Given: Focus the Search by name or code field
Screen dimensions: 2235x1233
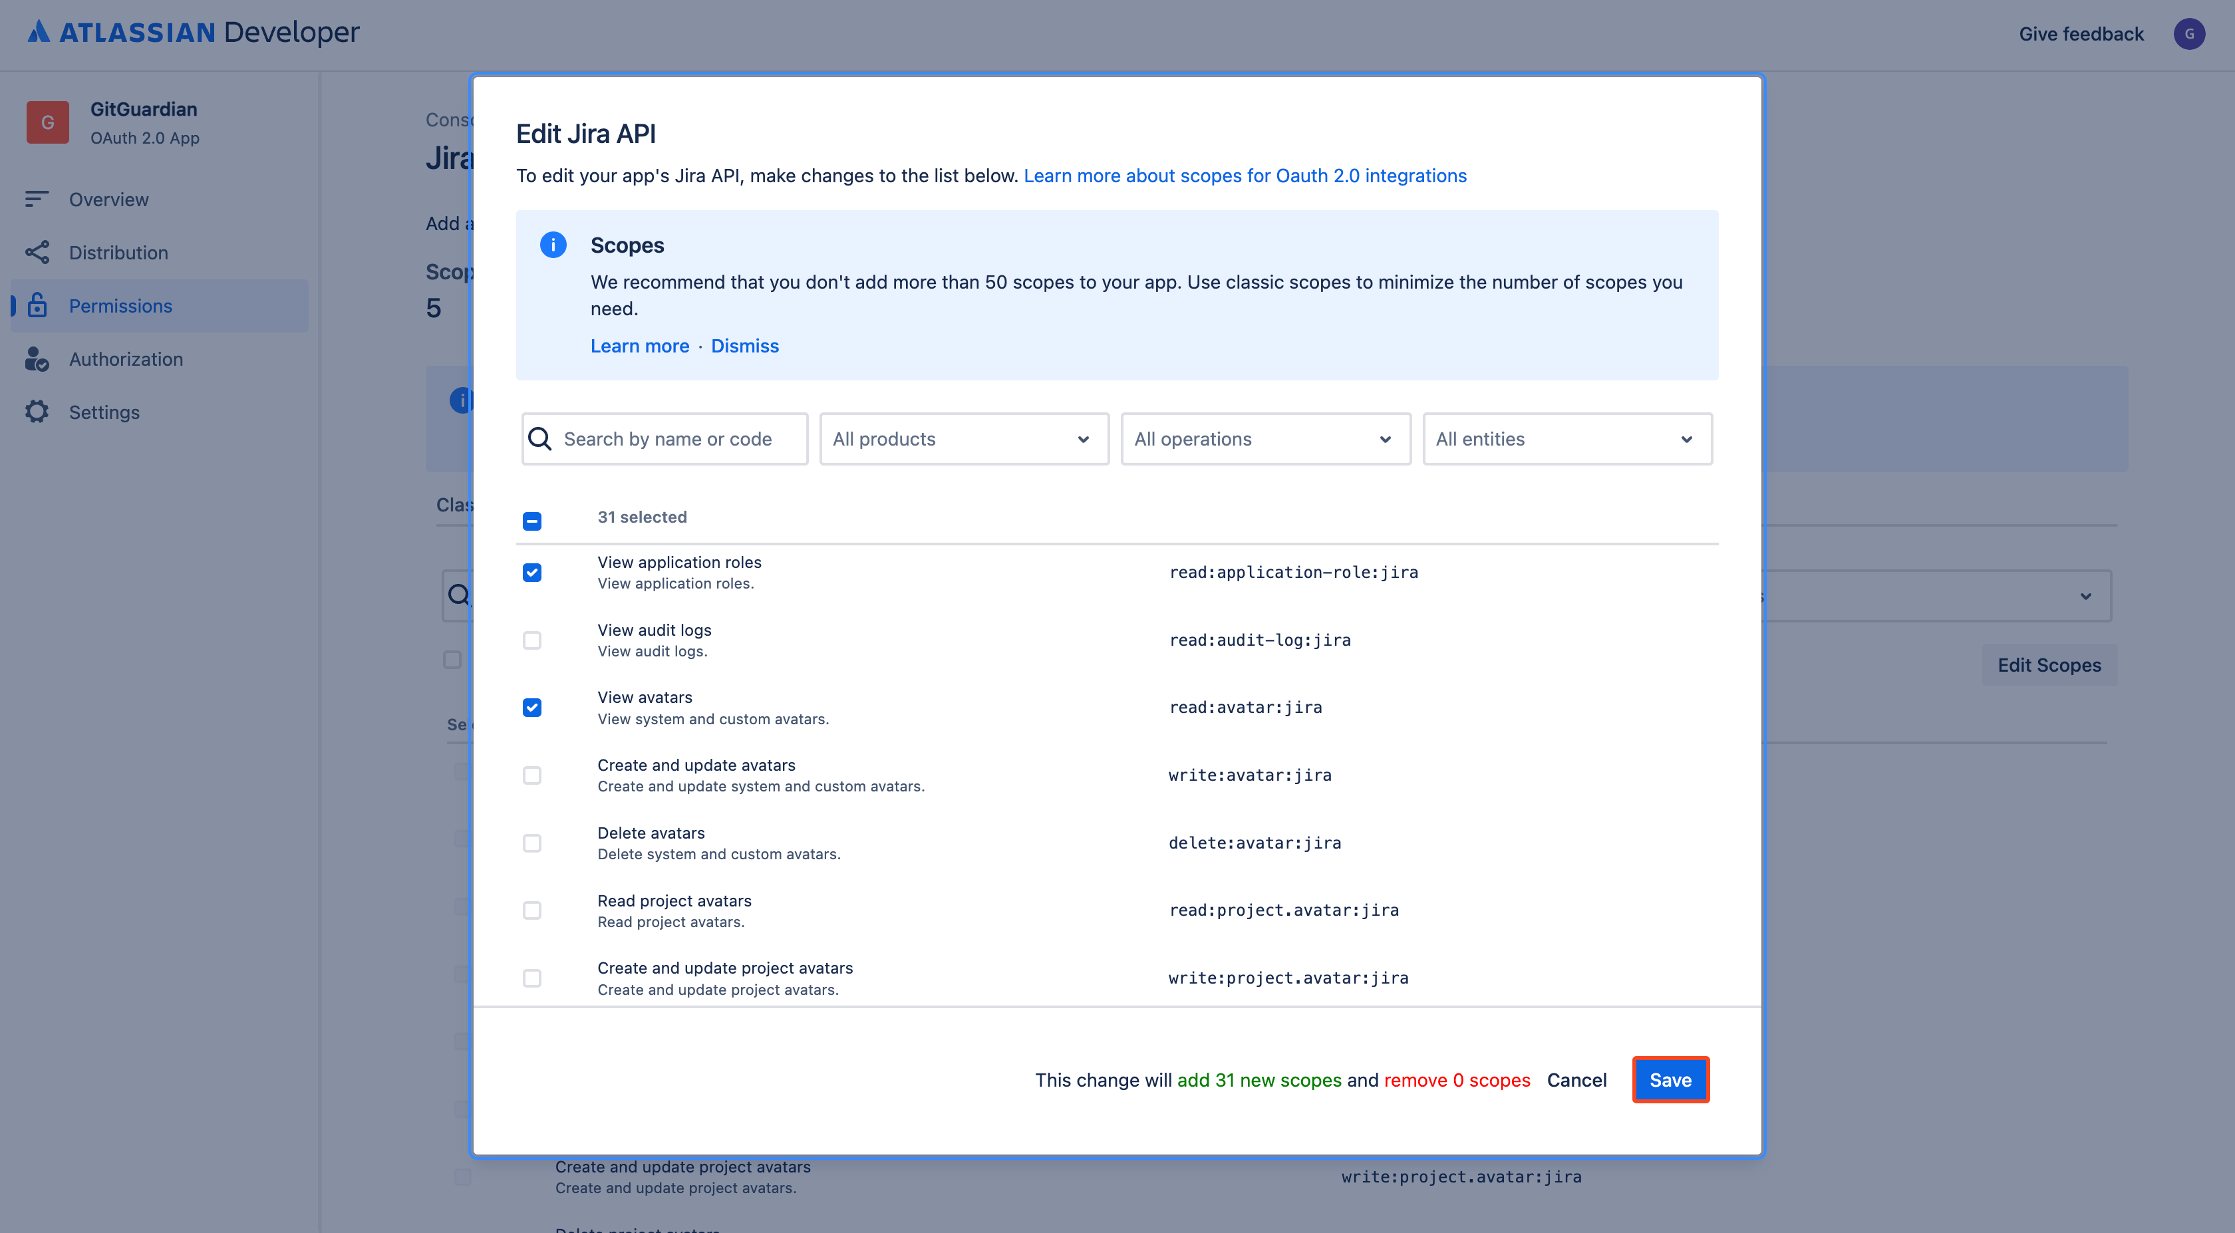Looking at the screenshot, I should 665,439.
